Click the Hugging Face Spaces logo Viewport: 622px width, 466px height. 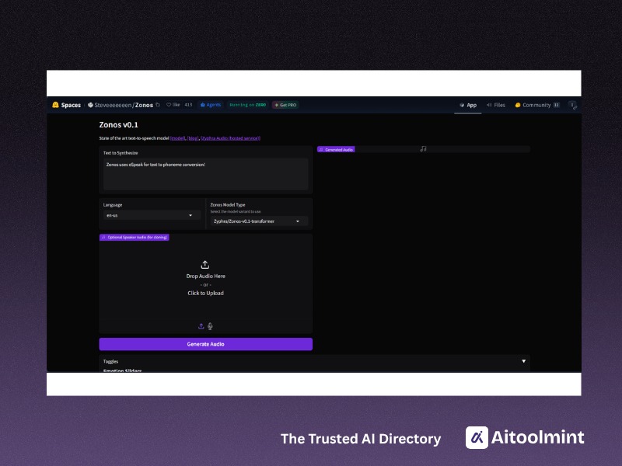click(x=55, y=105)
